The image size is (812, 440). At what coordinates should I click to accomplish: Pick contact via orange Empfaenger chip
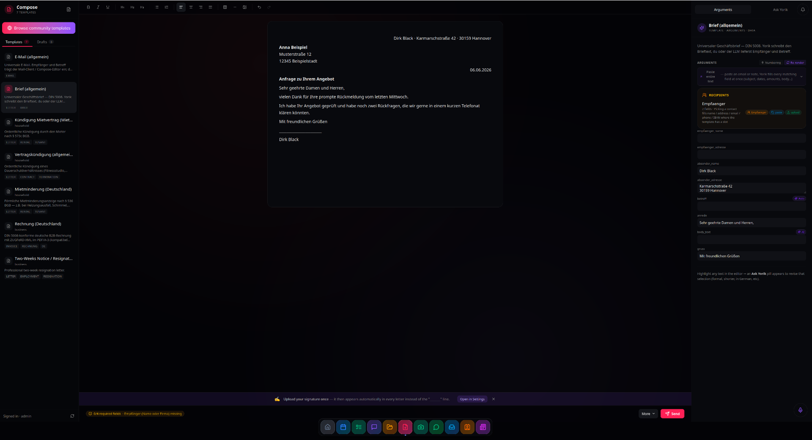pyautogui.click(x=757, y=112)
